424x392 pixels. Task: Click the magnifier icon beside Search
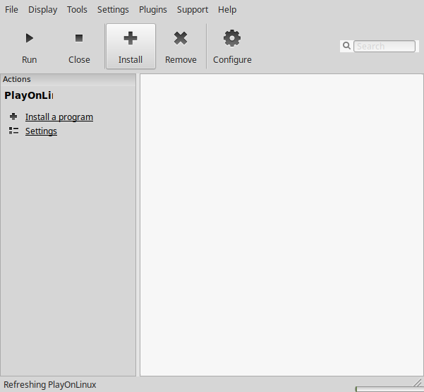[346, 46]
